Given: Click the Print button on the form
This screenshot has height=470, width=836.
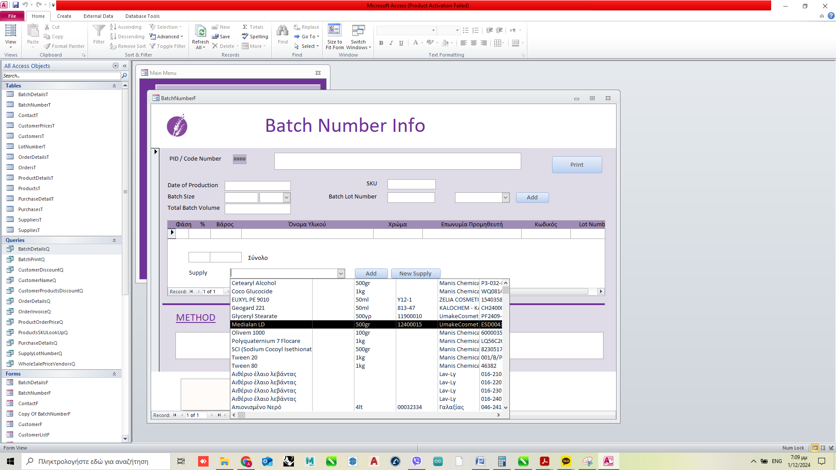Looking at the screenshot, I should pos(576,164).
